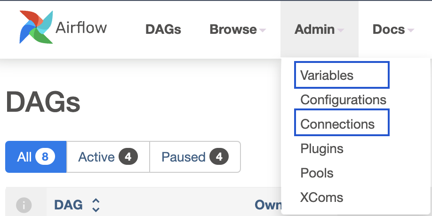The image size is (432, 216).
Task: Click the Admin dropdown caret
Action: 341,30
